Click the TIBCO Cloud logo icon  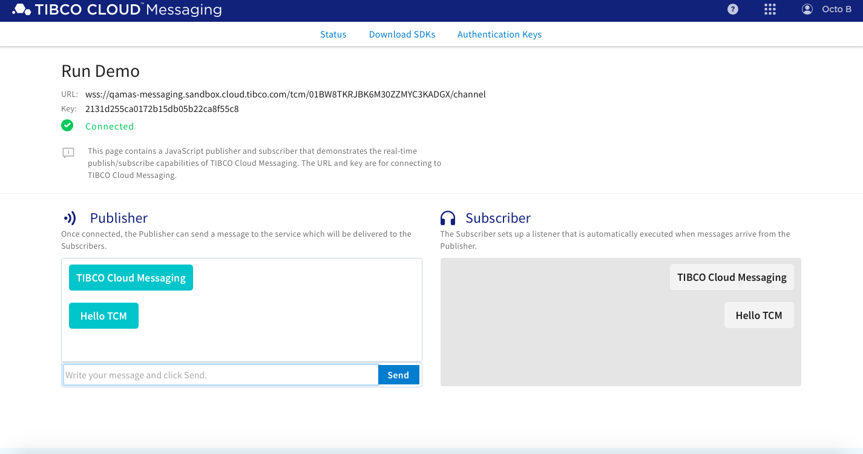pos(22,10)
